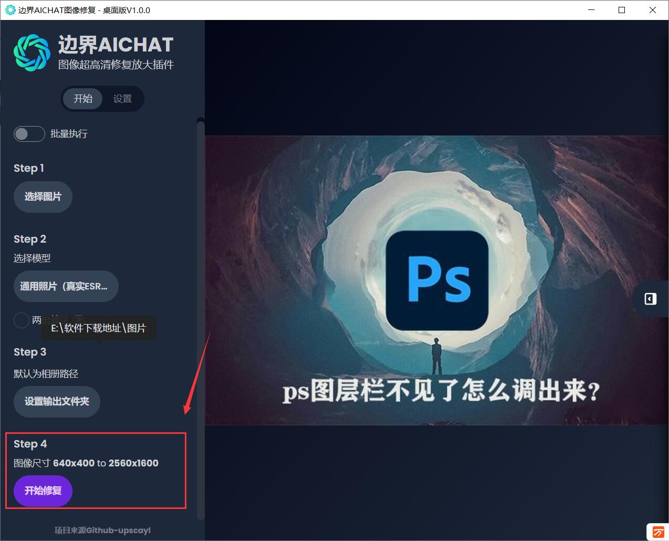Click the 边界AICHAT knot logo in the sidebar
Image resolution: width=669 pixels, height=541 pixels.
pos(32,53)
